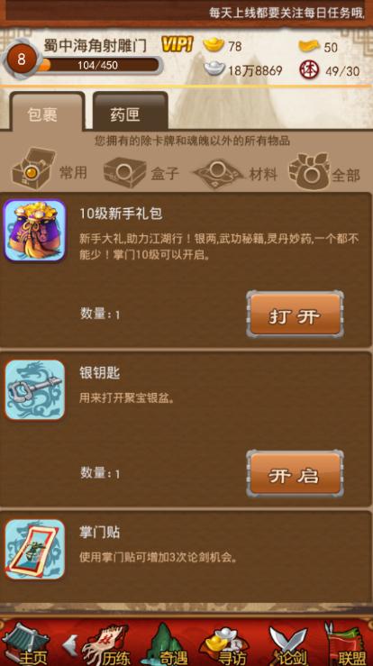Open the 10级新手礼包 gift bag icon
This screenshot has width=373, height=666.
point(35,231)
